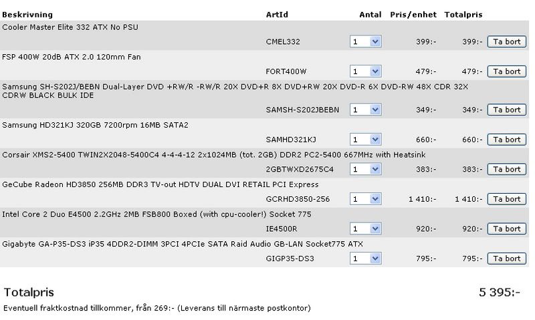Click Ta bort on GeCube Radeon HD3850 row

506,199
